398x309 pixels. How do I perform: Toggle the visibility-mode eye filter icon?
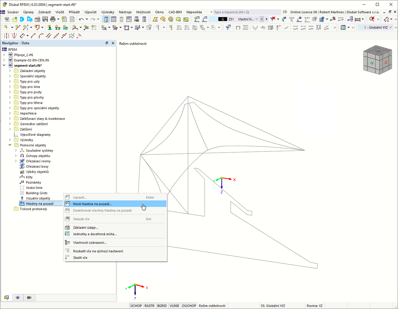pos(284,19)
